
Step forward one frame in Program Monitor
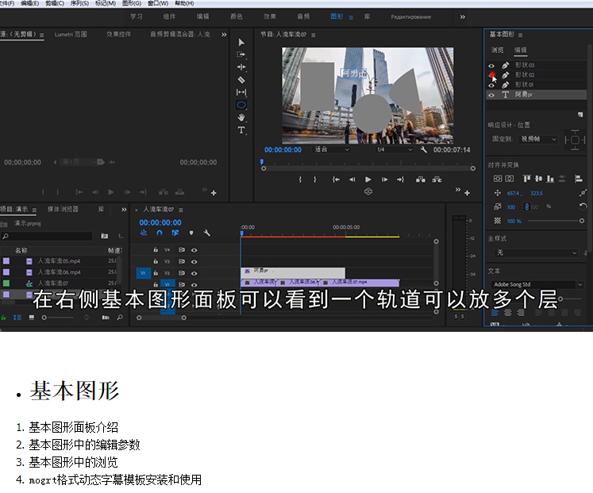pyautogui.click(x=385, y=179)
